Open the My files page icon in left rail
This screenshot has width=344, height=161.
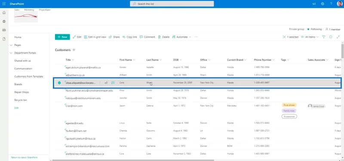(4, 39)
